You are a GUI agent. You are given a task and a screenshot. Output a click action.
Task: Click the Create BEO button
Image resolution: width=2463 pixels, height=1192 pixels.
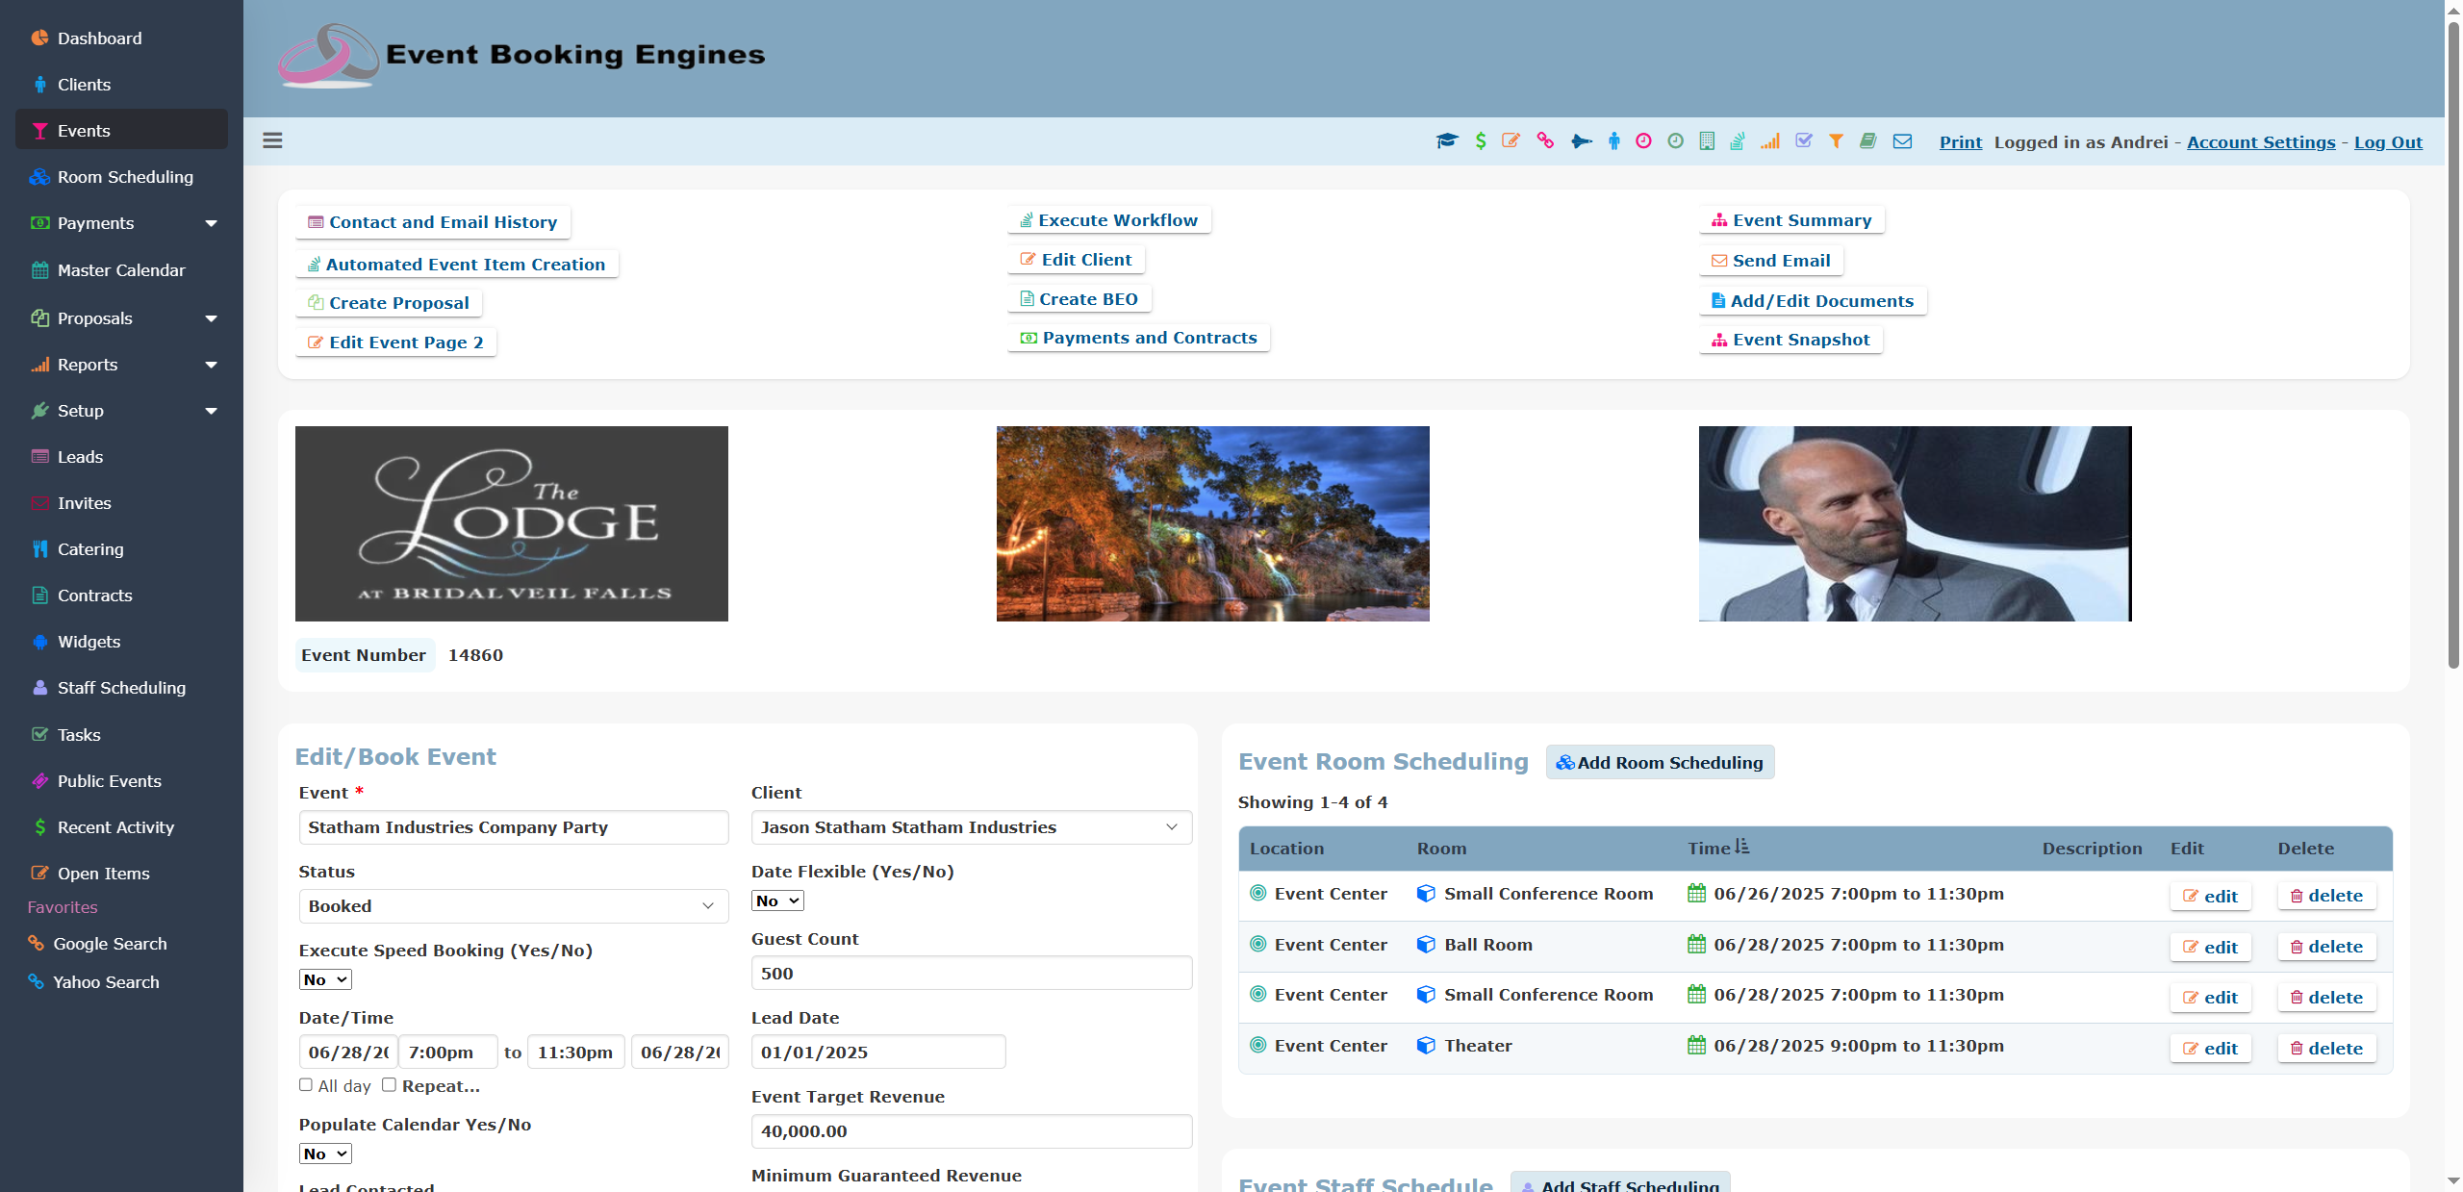pos(1079,299)
